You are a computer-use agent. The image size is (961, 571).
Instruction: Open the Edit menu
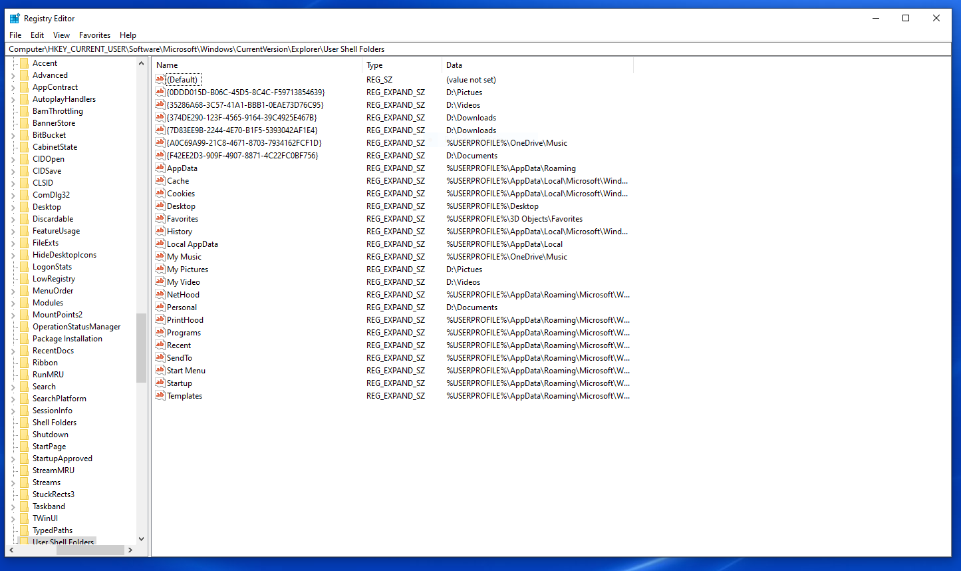pyautogui.click(x=37, y=35)
